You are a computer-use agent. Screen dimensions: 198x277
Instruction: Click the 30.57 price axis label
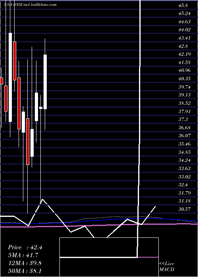tap(185, 209)
